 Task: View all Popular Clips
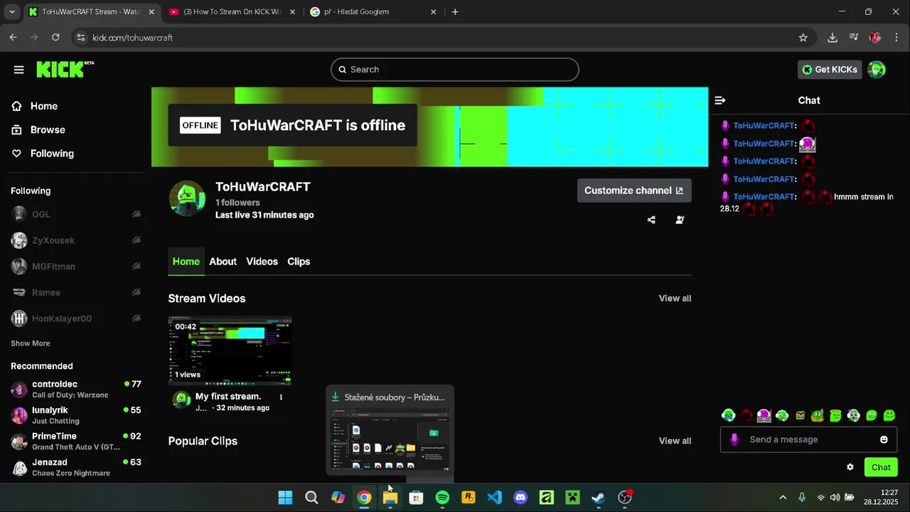coord(675,441)
